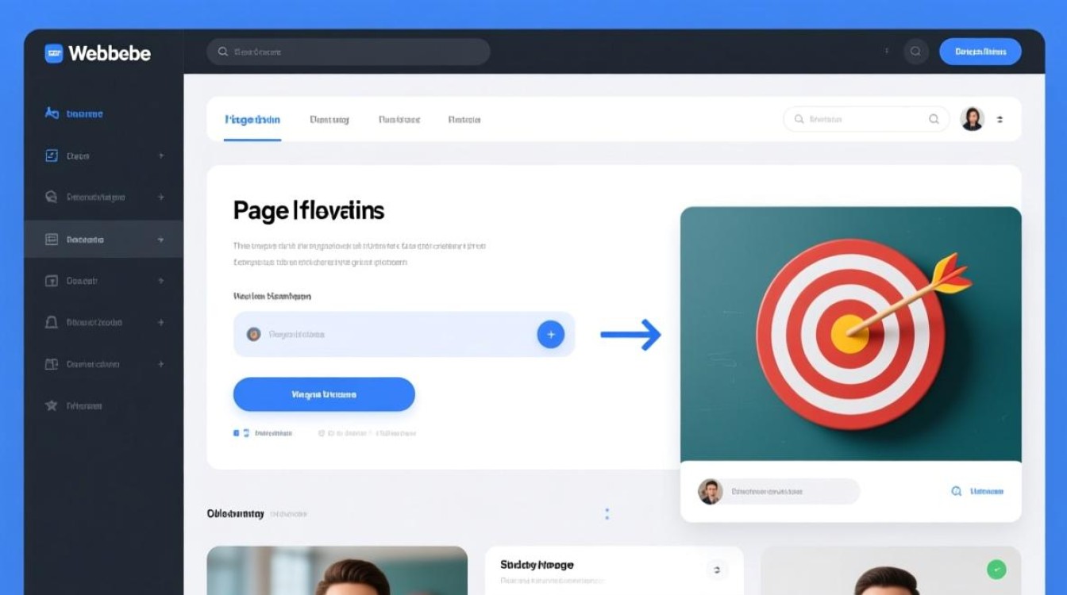Click the large blue button under the input field
The width and height of the screenshot is (1067, 595).
tap(324, 394)
